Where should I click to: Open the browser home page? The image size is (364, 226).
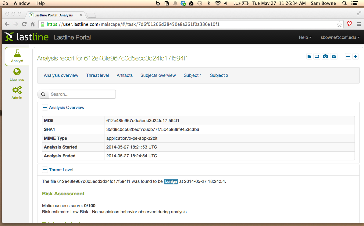33,24
